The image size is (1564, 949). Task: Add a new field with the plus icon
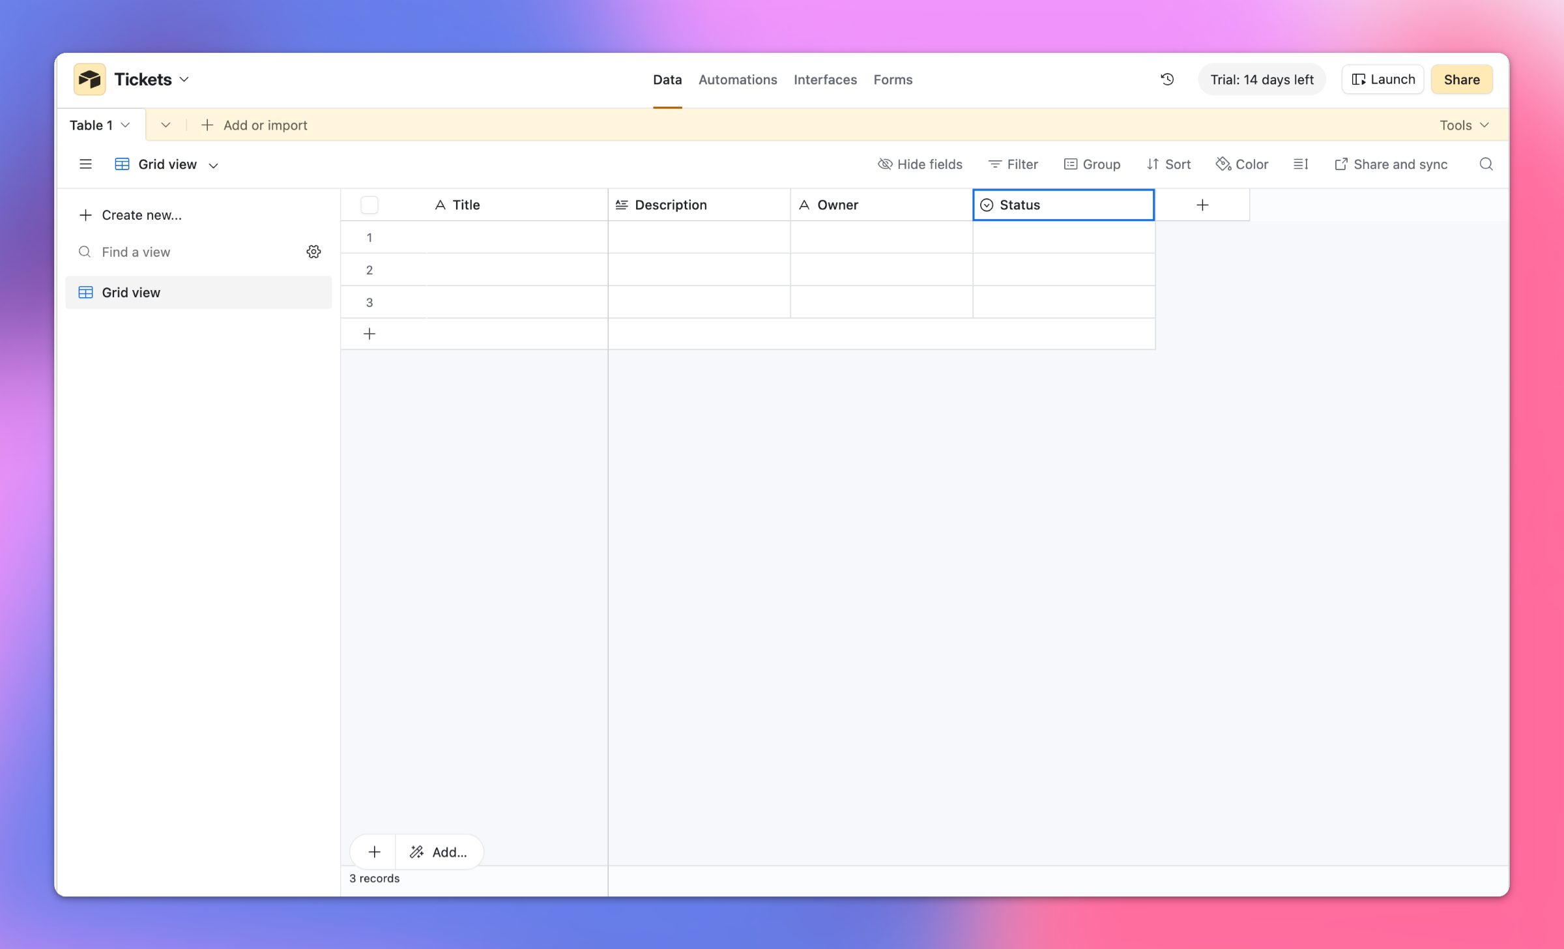tap(1202, 204)
